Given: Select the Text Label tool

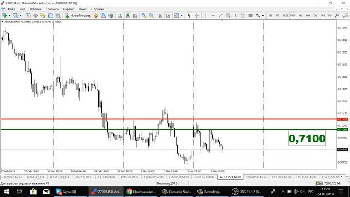Looking at the screenshot, I should 243,15.
